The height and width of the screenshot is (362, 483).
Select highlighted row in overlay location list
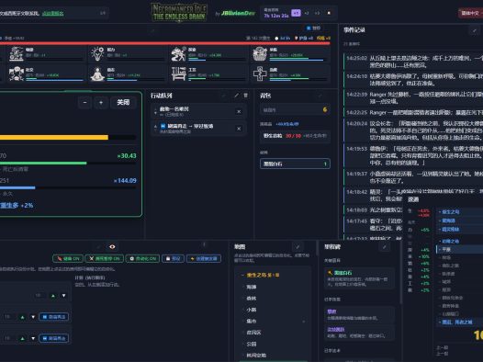pyautogui.click(x=460, y=249)
